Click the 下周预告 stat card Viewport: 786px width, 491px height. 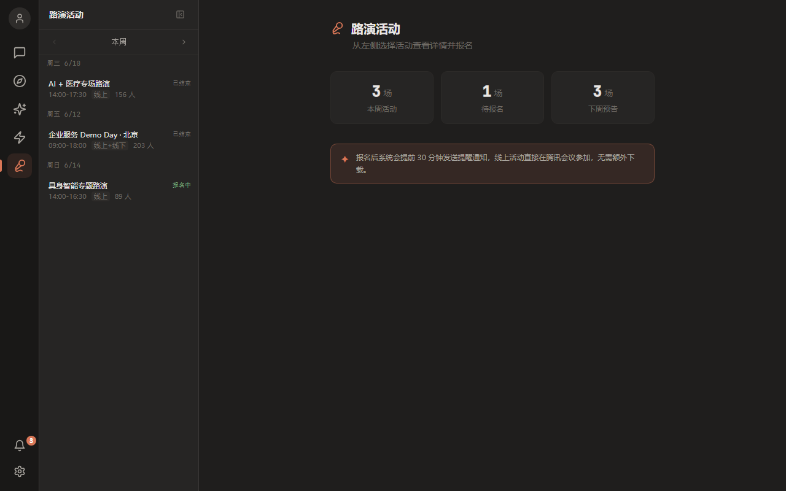(603, 98)
